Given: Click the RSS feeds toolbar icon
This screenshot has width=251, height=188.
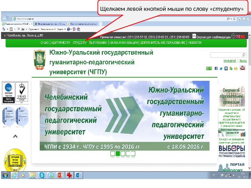Looking at the screenshot, I should click(11, 29).
